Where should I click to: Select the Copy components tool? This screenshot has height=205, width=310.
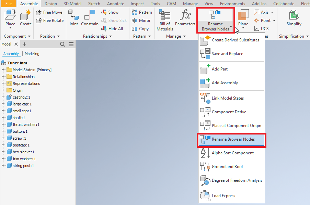point(140,28)
